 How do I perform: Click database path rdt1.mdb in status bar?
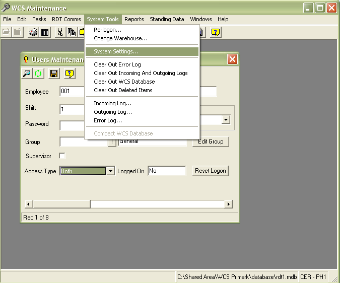coord(237,277)
